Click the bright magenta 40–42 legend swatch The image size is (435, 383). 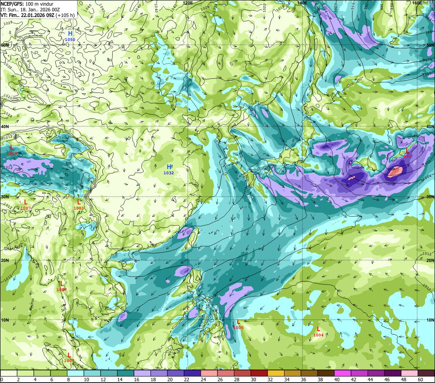click(x=343, y=373)
